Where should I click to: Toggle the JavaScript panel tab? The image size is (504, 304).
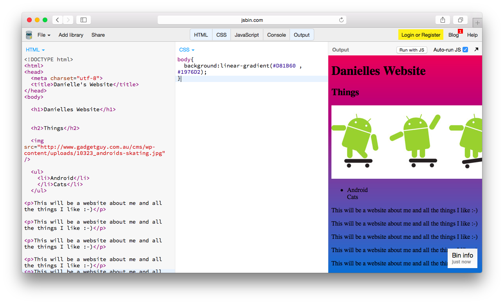tap(247, 35)
